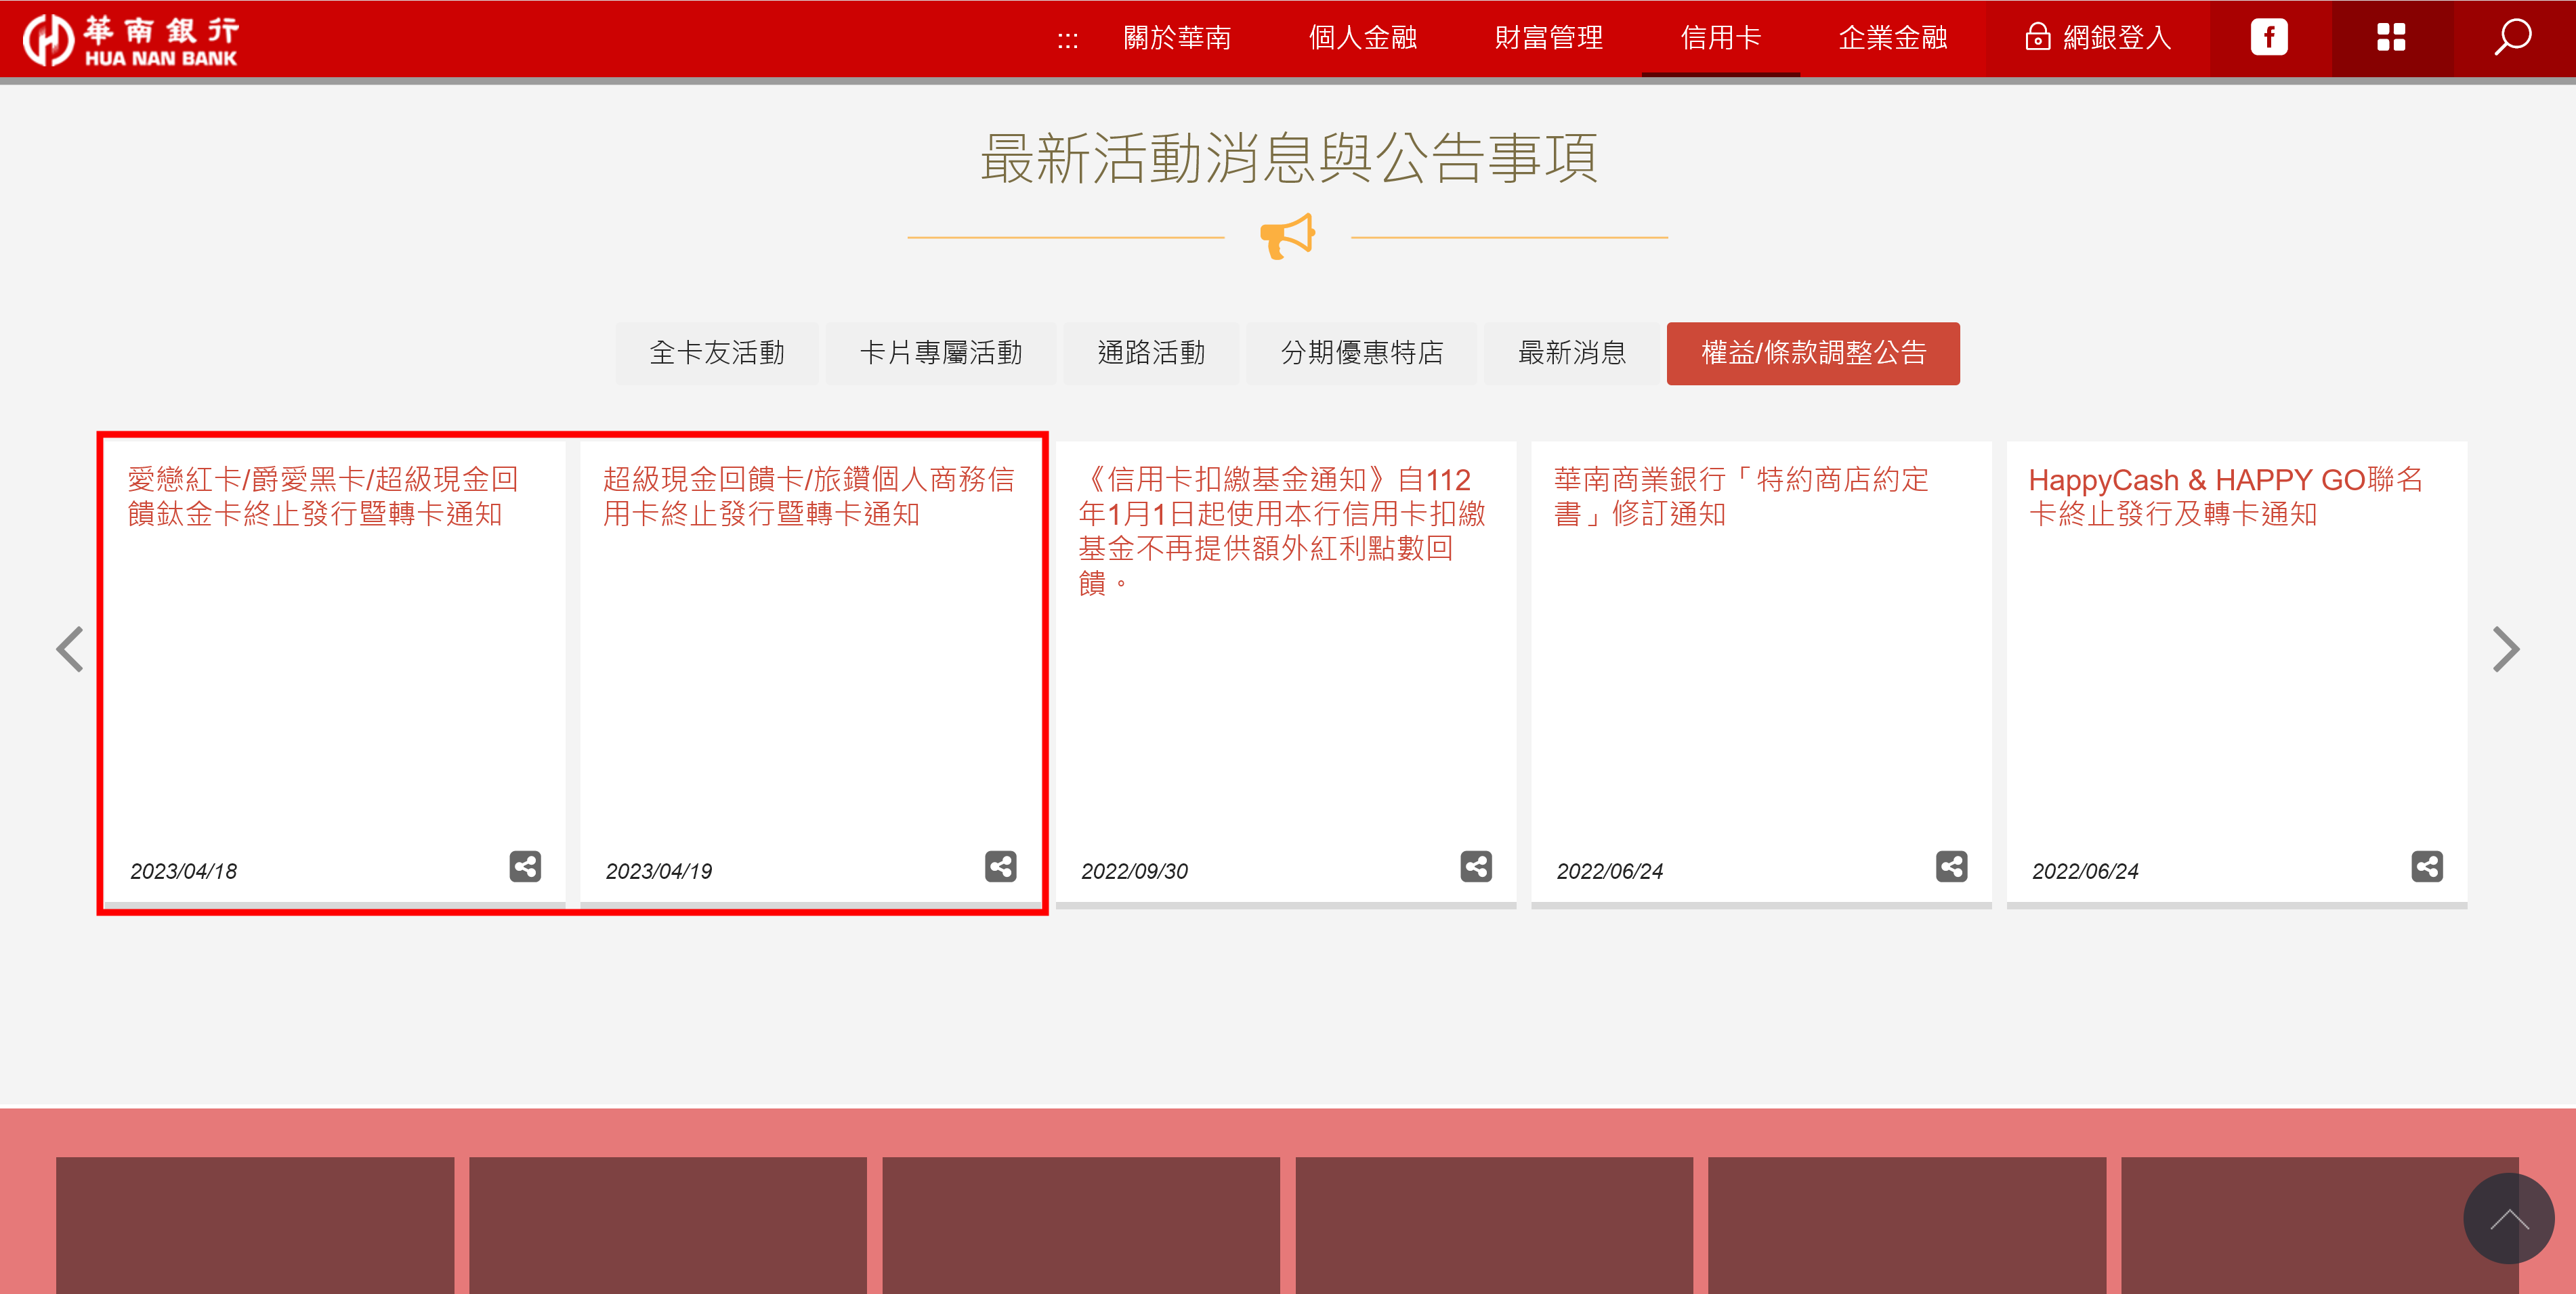Open 愛戀紅卡/爵愛黑卡 終止發行 notice
2576x1294 pixels.
click(x=322, y=497)
